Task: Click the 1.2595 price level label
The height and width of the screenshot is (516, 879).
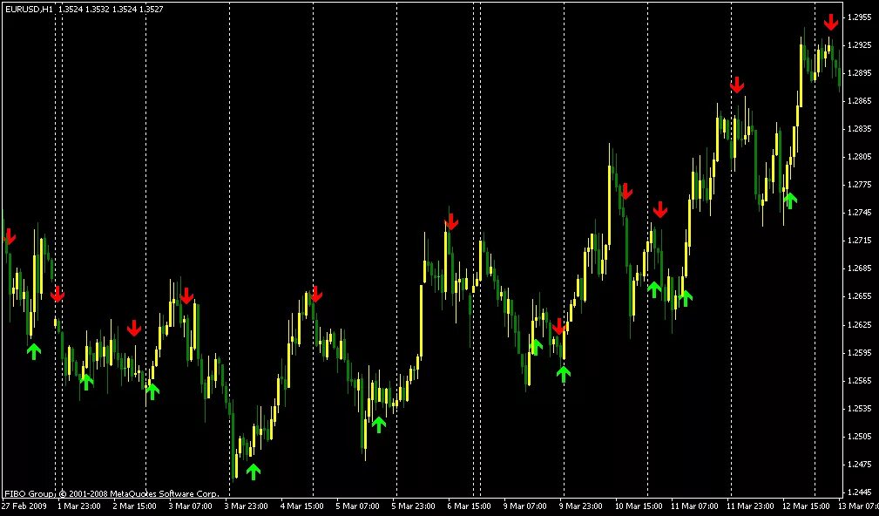Action: (859, 353)
